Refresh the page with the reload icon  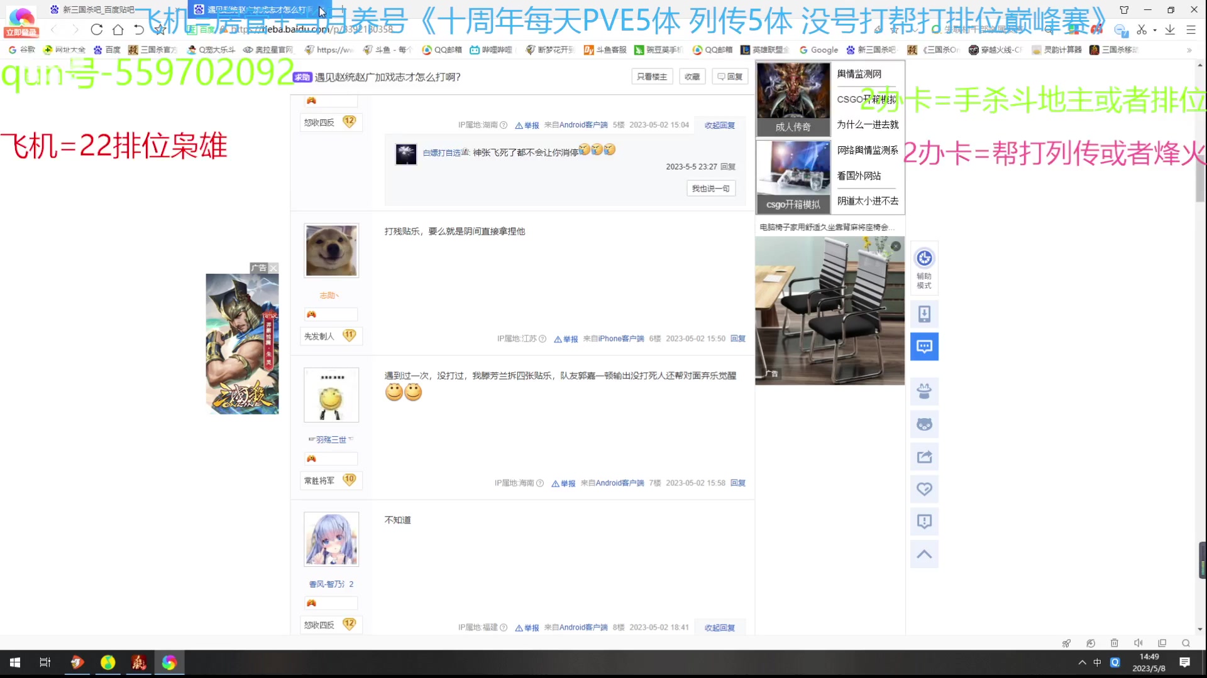tap(96, 30)
